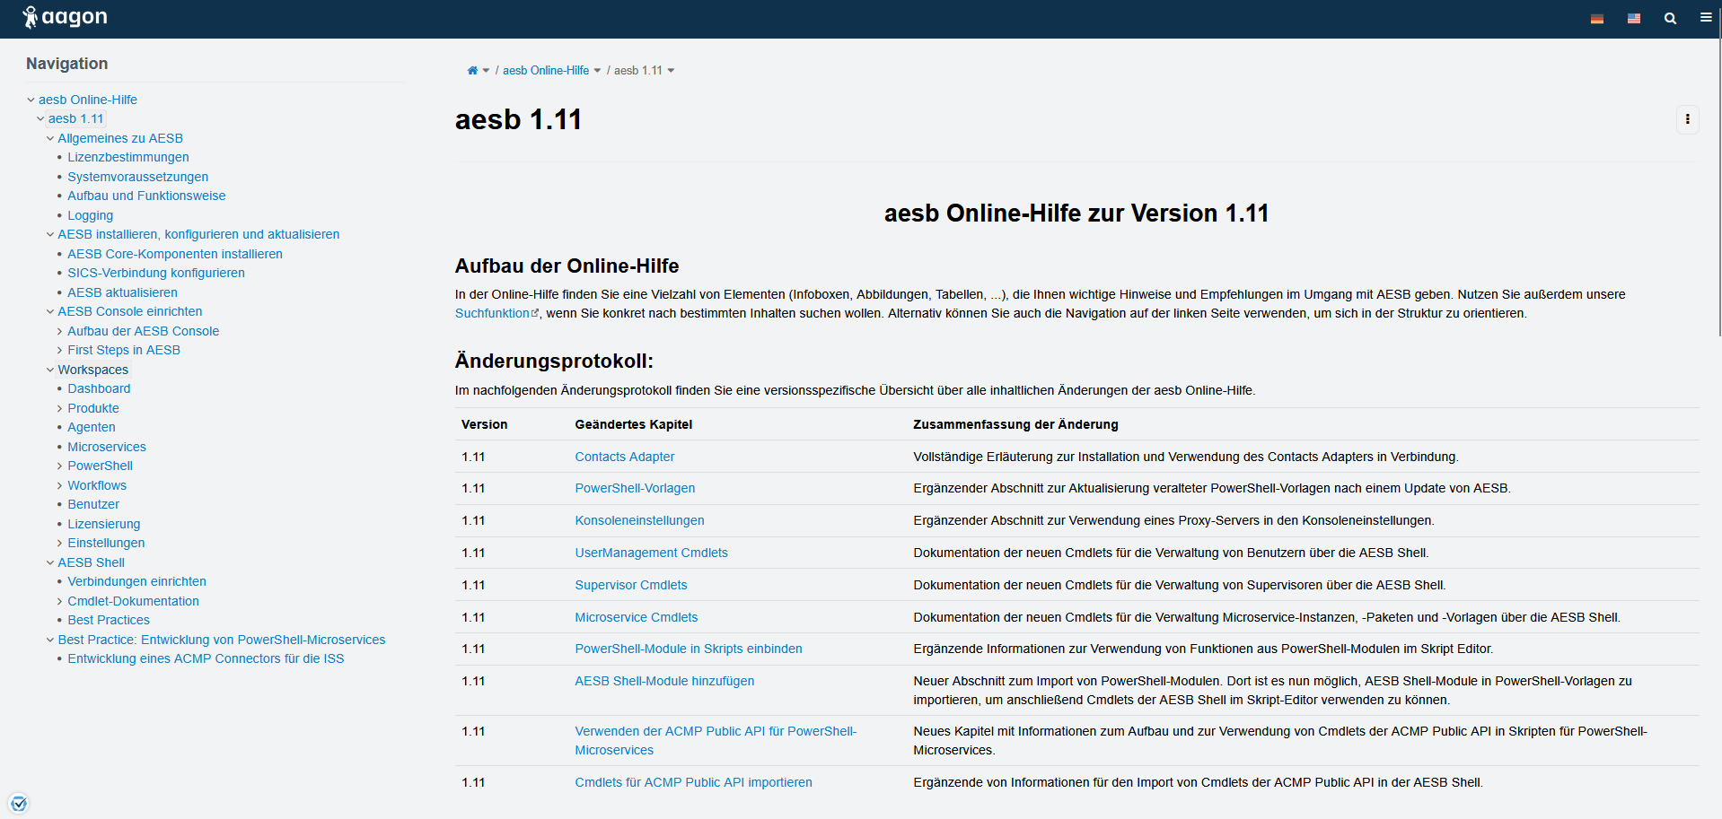Image resolution: width=1722 pixels, height=819 pixels.
Task: Expand the PowerShell tree node
Action: (x=60, y=466)
